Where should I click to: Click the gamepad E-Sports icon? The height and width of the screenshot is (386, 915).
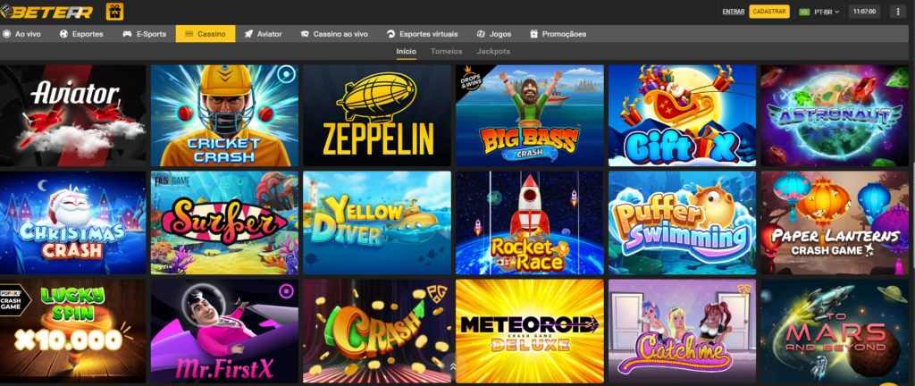pos(127,34)
